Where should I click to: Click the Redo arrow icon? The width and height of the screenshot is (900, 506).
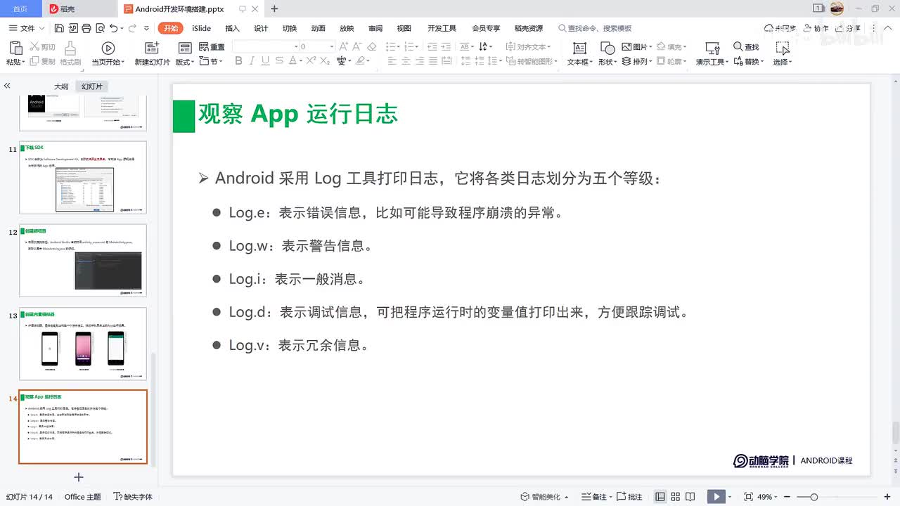(x=133, y=28)
